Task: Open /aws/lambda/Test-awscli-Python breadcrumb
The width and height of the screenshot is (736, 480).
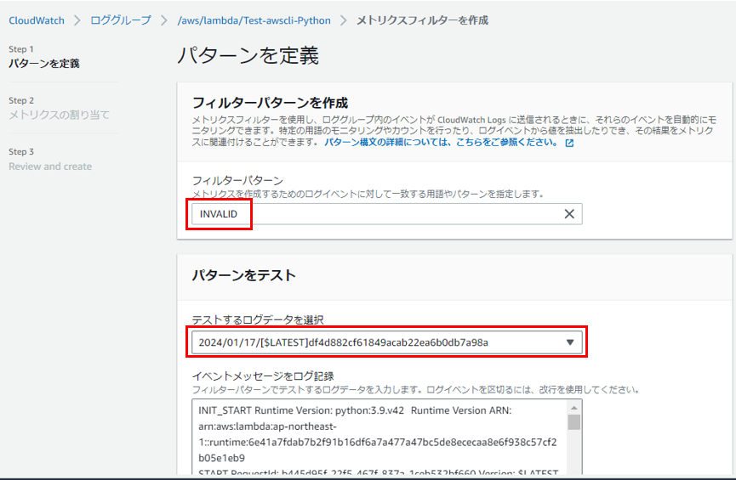Action: click(x=254, y=20)
